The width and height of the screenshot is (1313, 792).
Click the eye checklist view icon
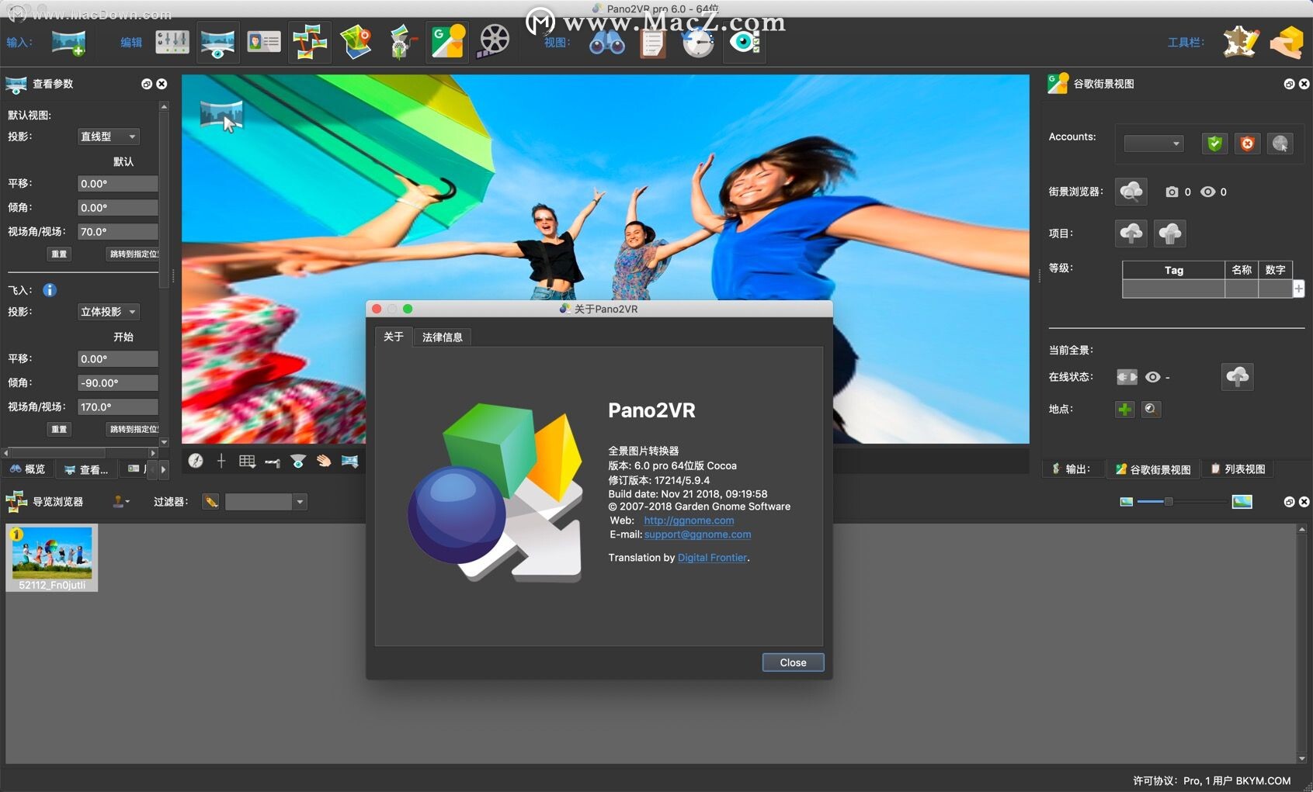tap(745, 42)
